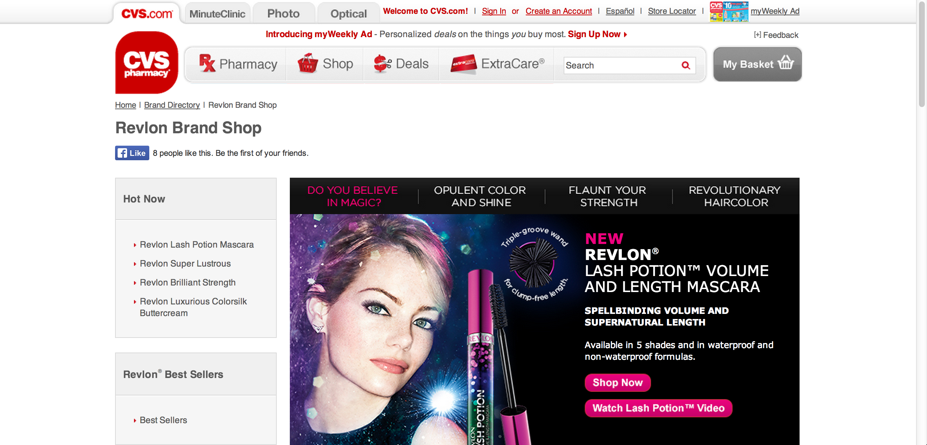The width and height of the screenshot is (927, 445).
Task: Open Revlon Luxurious Colorsilk Buttercream link
Action: 193,307
